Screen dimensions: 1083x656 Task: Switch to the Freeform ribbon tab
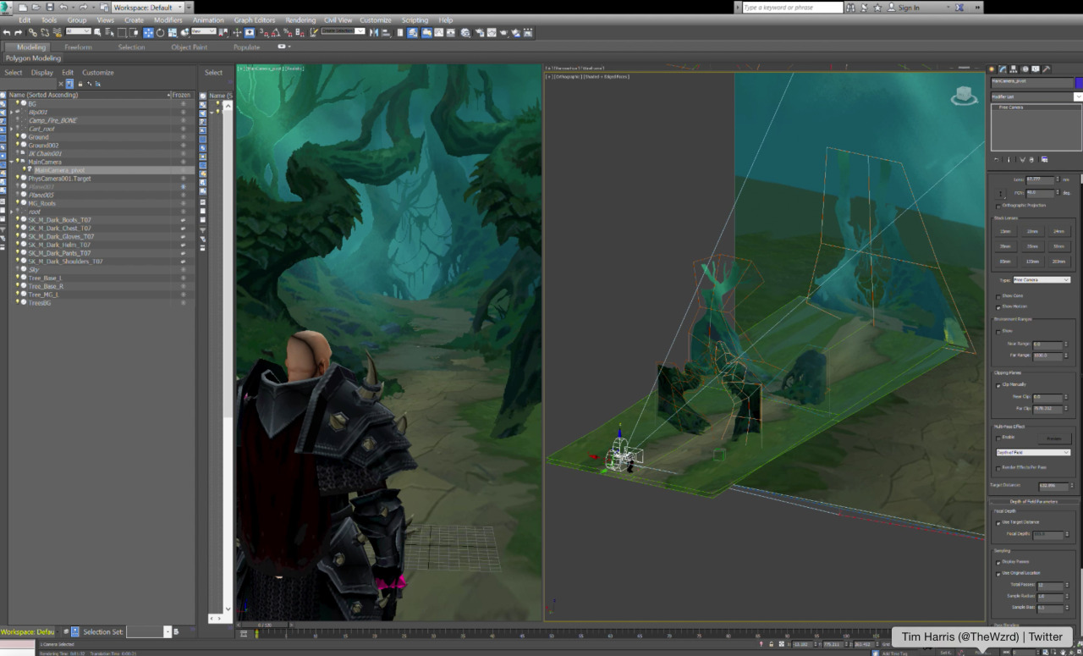tap(78, 47)
